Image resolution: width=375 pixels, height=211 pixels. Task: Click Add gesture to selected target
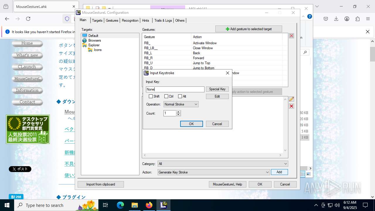pos(248,29)
